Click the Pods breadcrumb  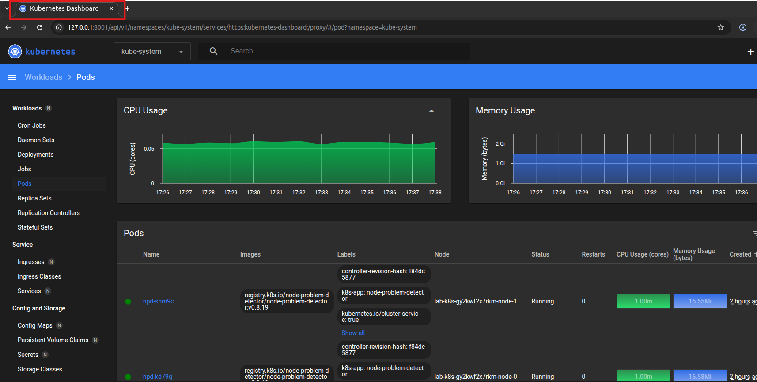(86, 77)
